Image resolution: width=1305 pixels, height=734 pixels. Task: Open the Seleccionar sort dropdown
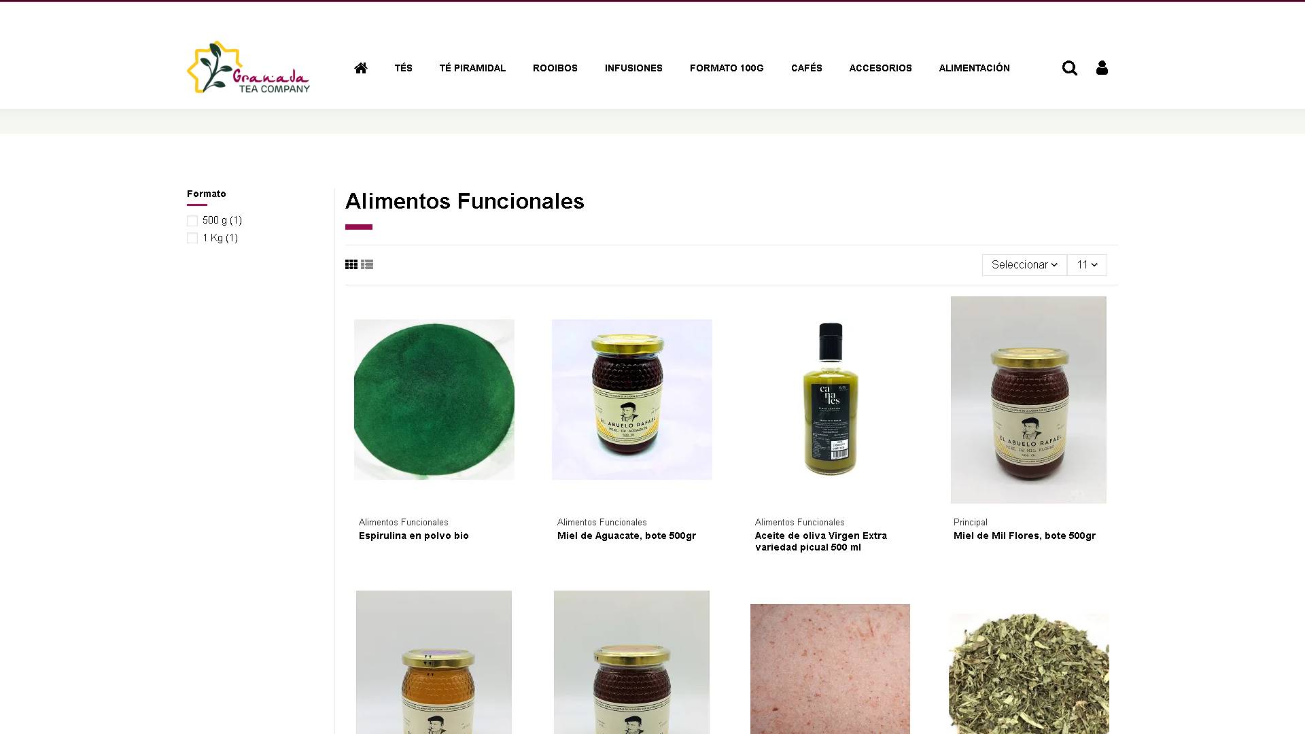(x=1024, y=265)
